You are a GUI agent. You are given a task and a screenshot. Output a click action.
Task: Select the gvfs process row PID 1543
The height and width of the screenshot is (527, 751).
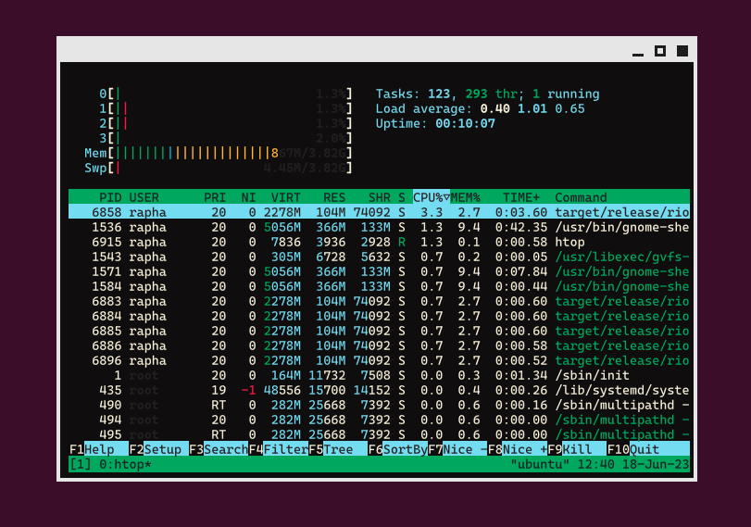point(379,257)
